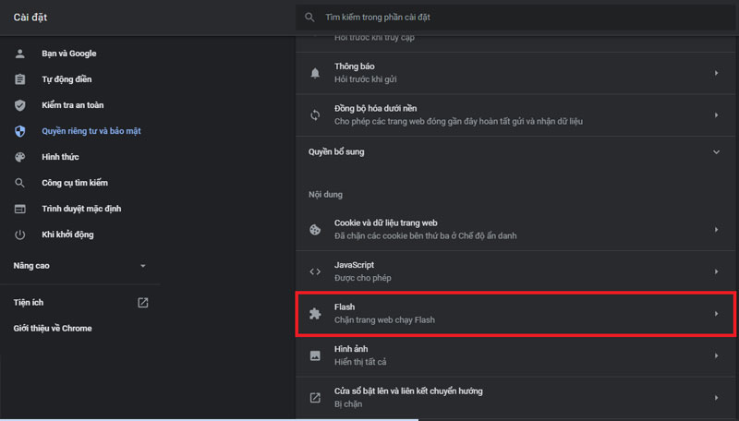Go to Tự động điền section
The height and width of the screenshot is (421, 739).
[x=67, y=79]
